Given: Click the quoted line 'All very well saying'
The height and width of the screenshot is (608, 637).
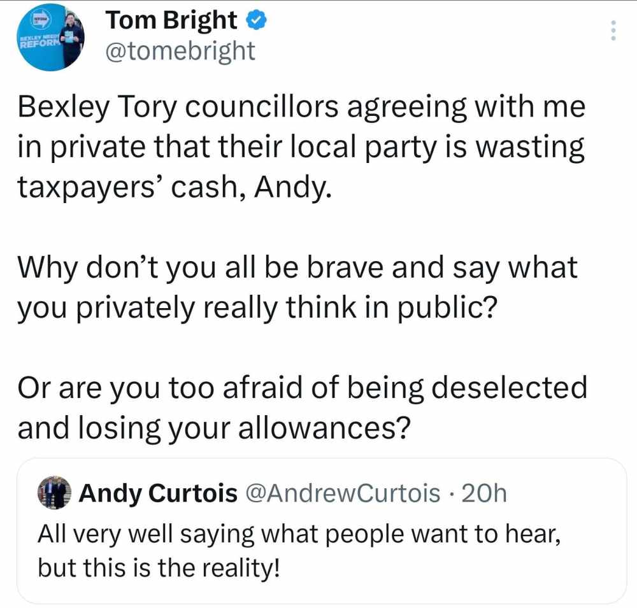Looking at the screenshot, I should point(299,533).
